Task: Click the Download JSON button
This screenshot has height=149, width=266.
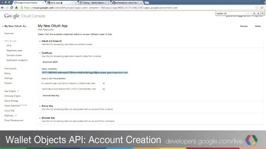Action: coord(50,62)
